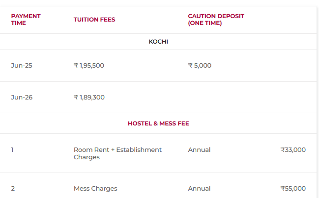Image resolution: width=319 pixels, height=198 pixels.
Task: Select the TUITION FEES column header
Action: pos(94,20)
